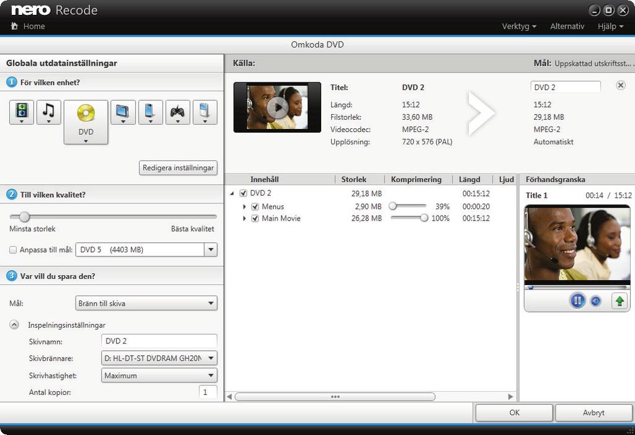Select the game console controller icon

pyautogui.click(x=177, y=112)
